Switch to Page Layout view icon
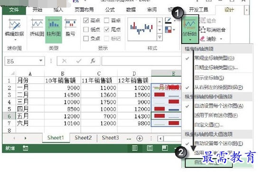260x172 pixels. pos(150,148)
